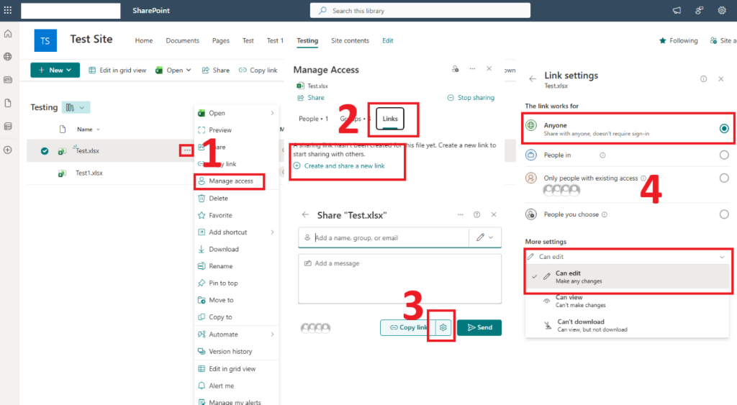Toggle the selection check for Test.xlsx
Viewport: 737px width, 405px height.
(45, 151)
